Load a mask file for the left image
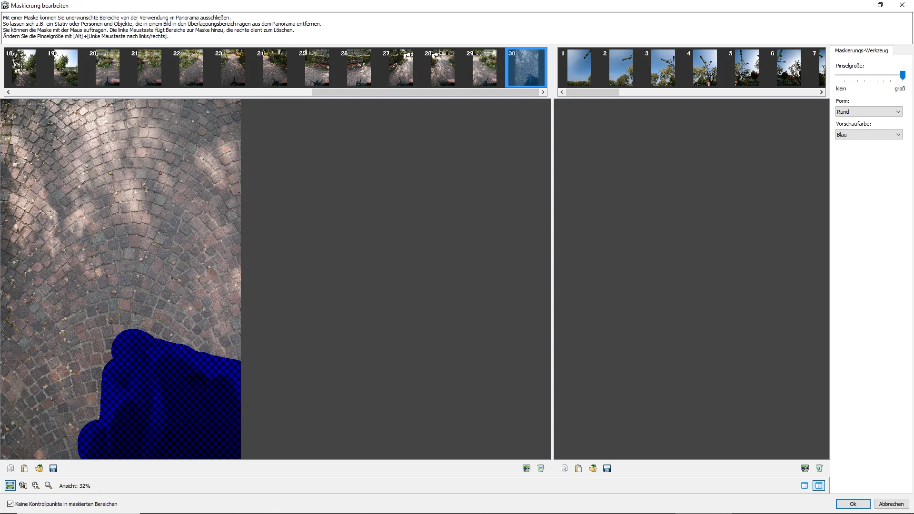This screenshot has width=914, height=514. tap(39, 468)
